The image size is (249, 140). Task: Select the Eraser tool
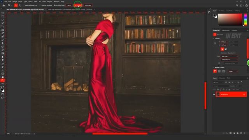click(3, 50)
